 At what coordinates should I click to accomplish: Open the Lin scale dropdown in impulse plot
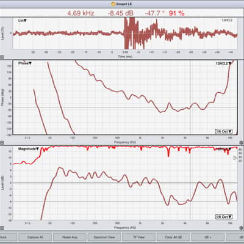[23, 21]
